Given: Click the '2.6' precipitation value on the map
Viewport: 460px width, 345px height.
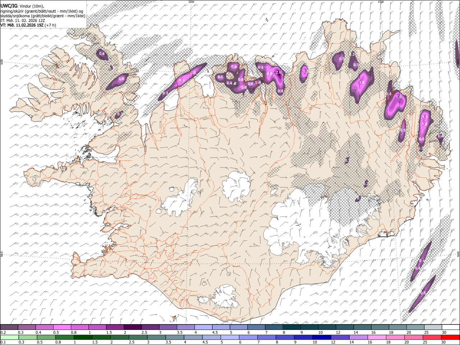Looking at the screenshot, I should point(278,72).
